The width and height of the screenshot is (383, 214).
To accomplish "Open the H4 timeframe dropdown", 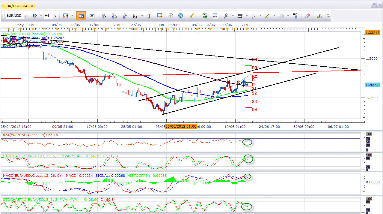I will click(x=55, y=16).
